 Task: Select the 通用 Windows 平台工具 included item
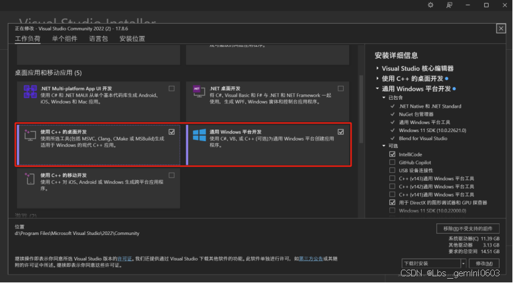coord(424,122)
